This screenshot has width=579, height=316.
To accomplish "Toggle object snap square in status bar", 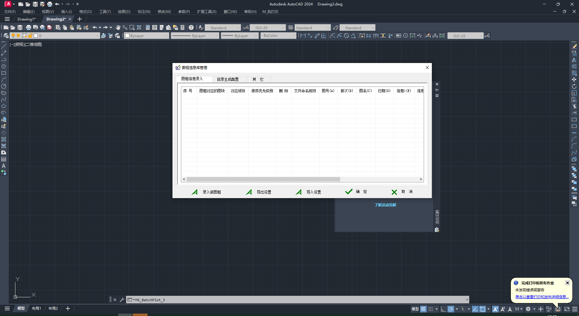I will [482, 309].
